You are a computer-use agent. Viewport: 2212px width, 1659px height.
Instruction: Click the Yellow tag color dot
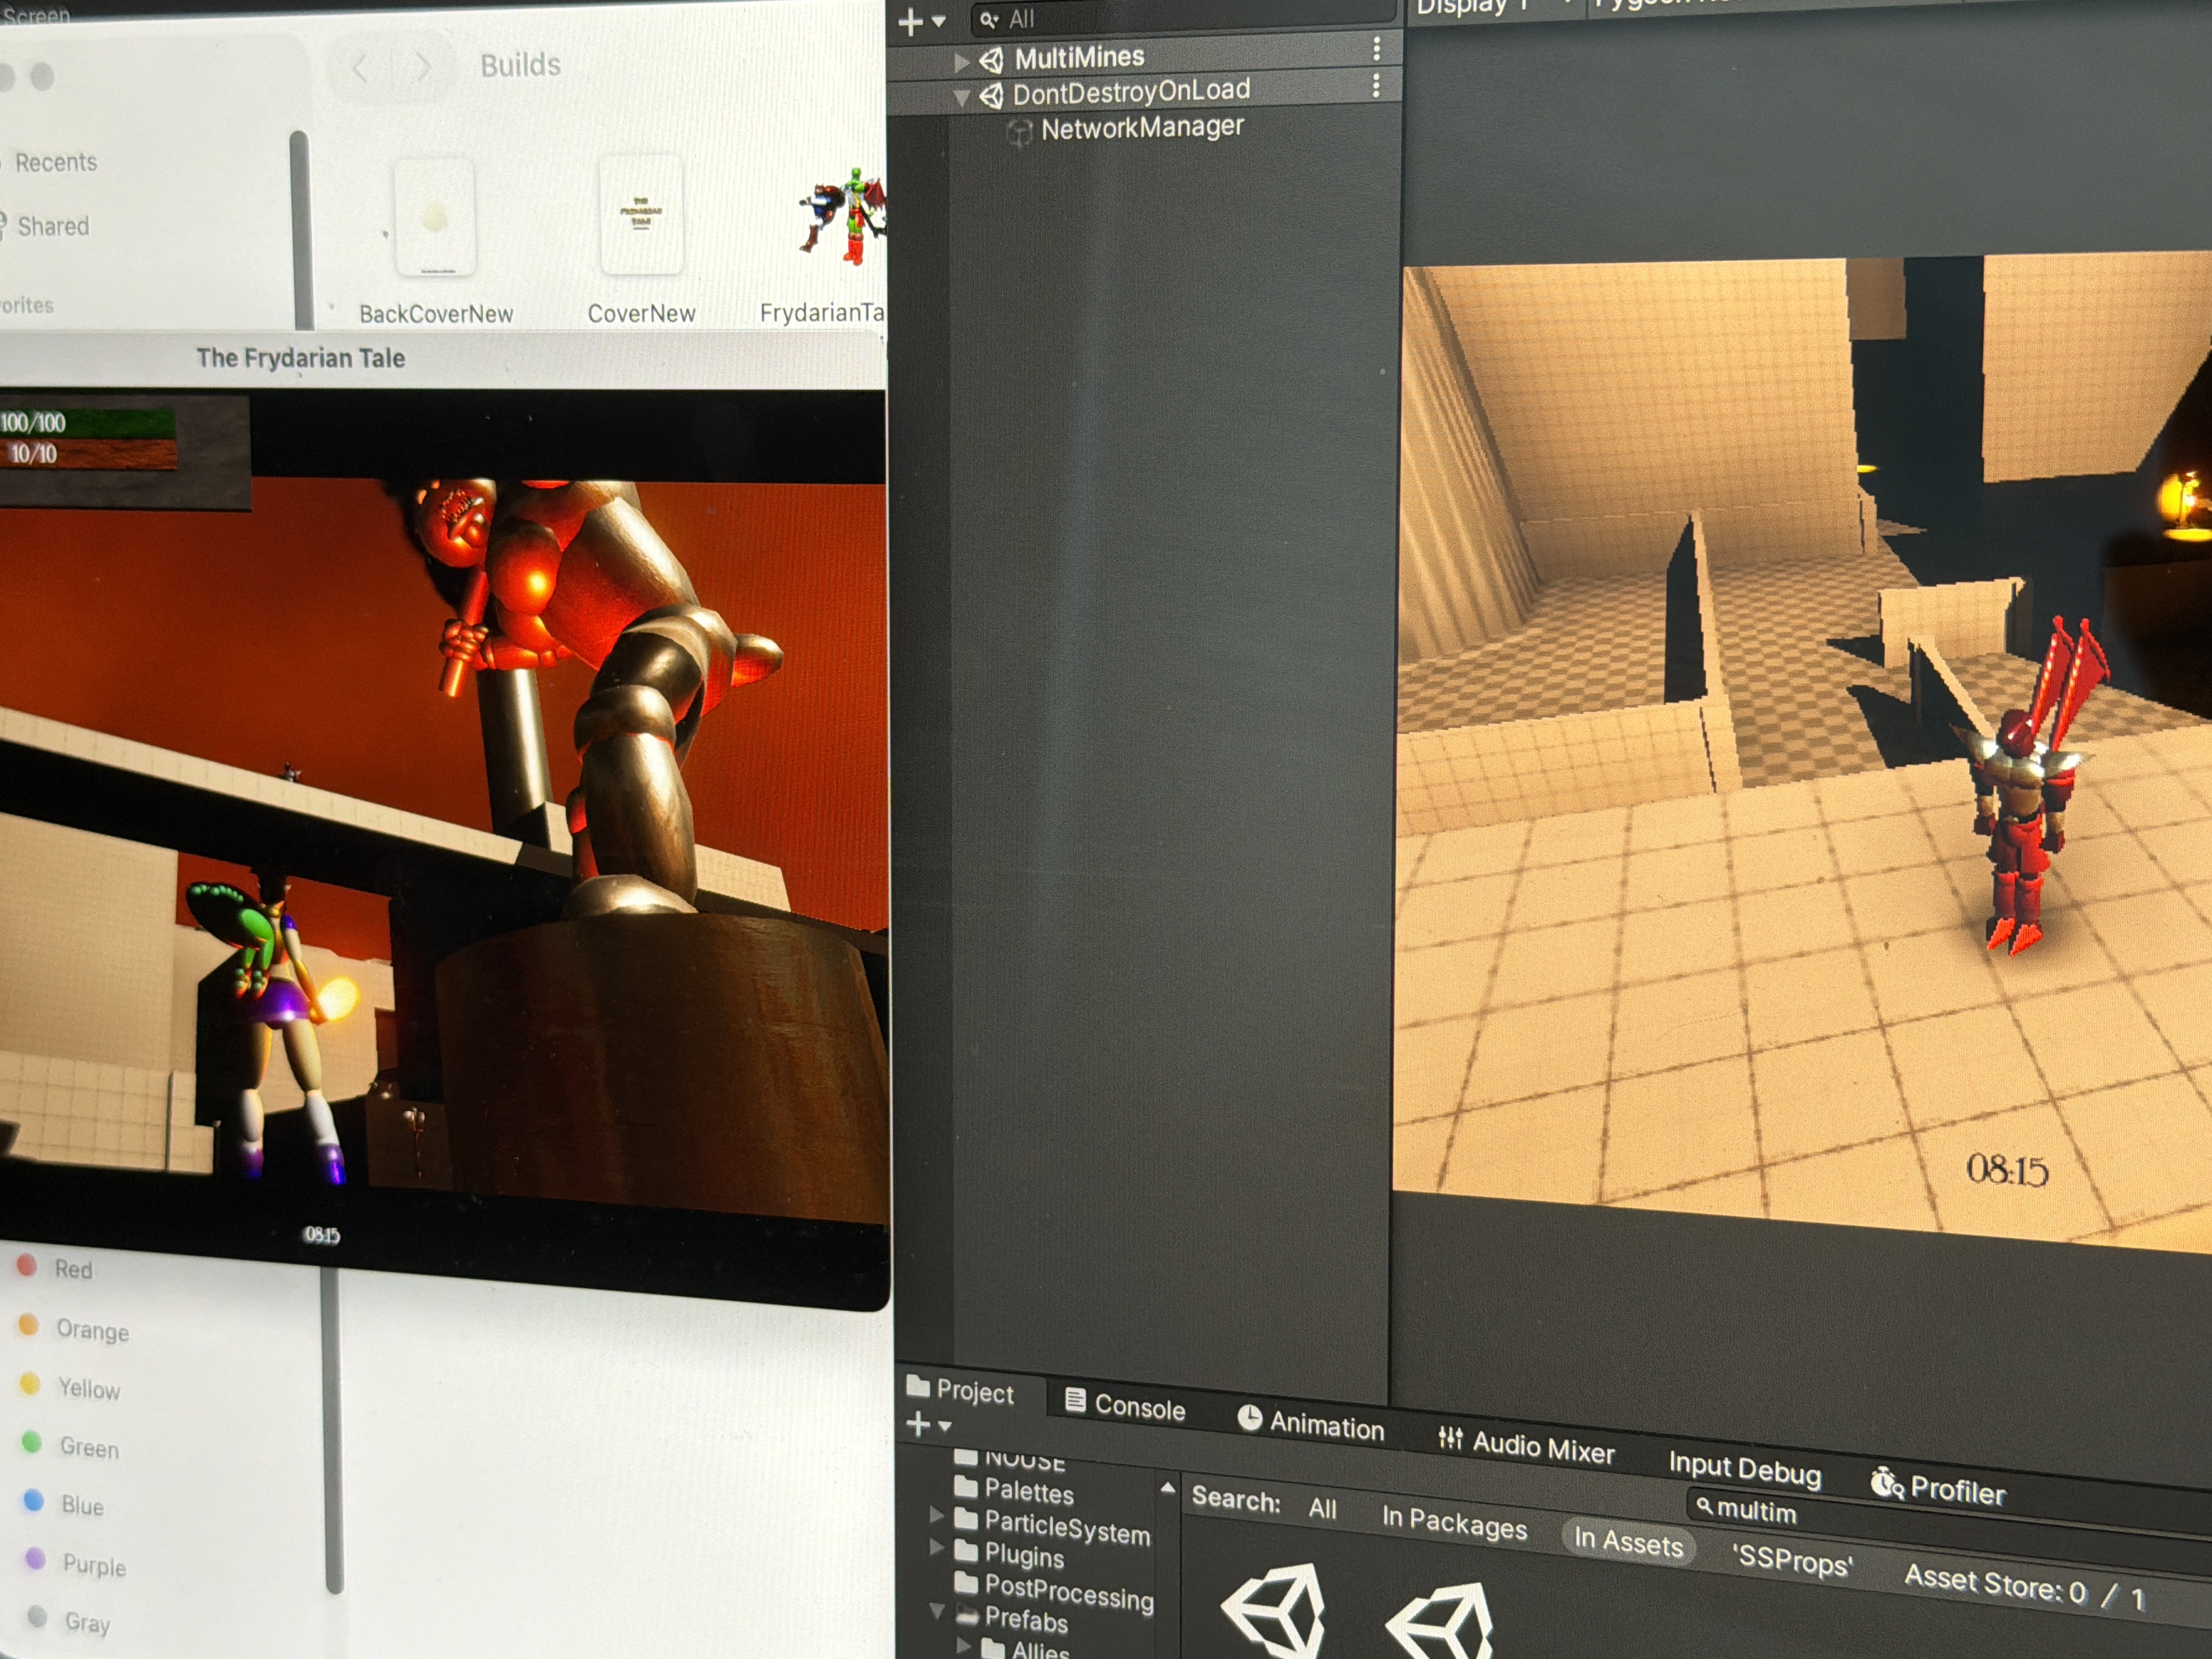click(30, 1384)
